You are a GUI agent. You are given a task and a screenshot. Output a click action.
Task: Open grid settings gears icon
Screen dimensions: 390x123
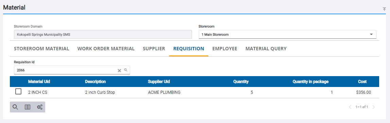[x=40, y=107]
